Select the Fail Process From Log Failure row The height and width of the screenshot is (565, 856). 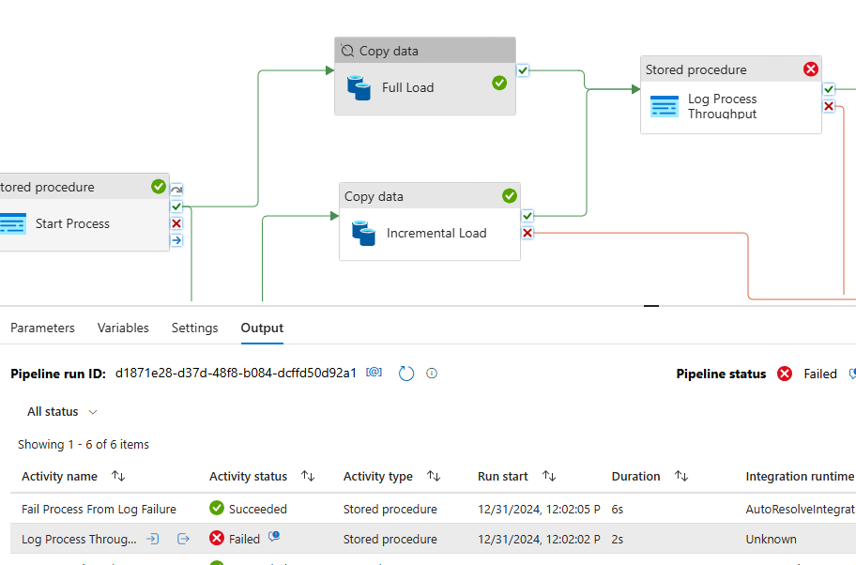(x=99, y=509)
